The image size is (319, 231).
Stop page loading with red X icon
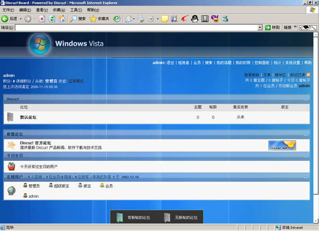pyautogui.click(x=42, y=19)
